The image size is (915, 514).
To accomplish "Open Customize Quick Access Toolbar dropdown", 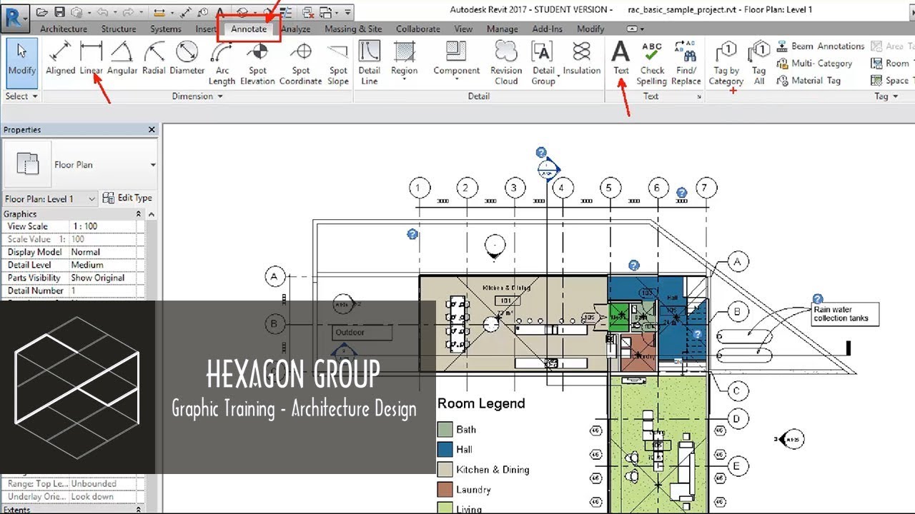I will point(348,12).
